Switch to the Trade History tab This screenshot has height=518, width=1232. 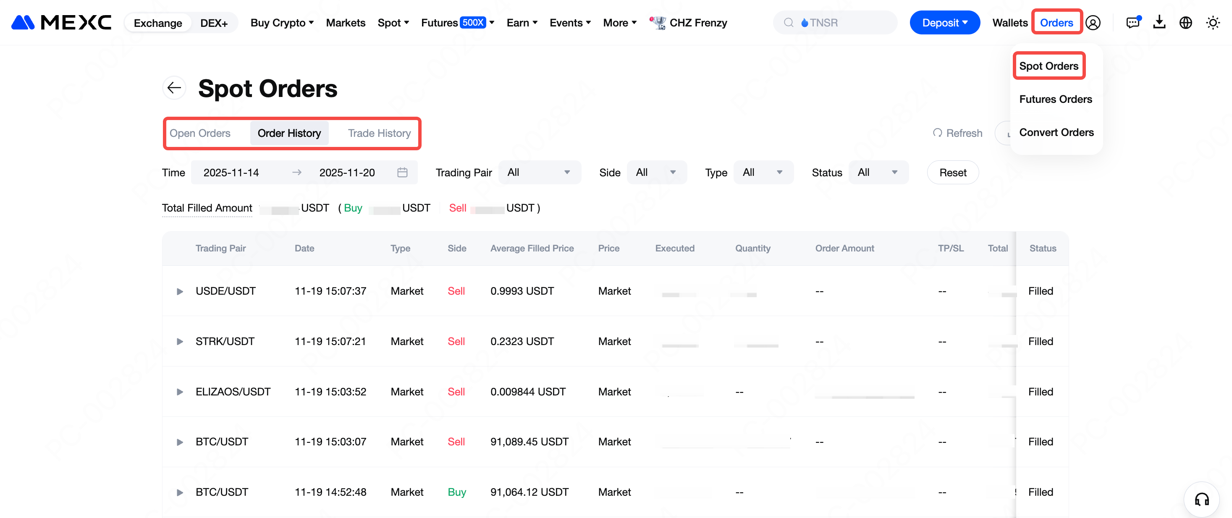379,133
